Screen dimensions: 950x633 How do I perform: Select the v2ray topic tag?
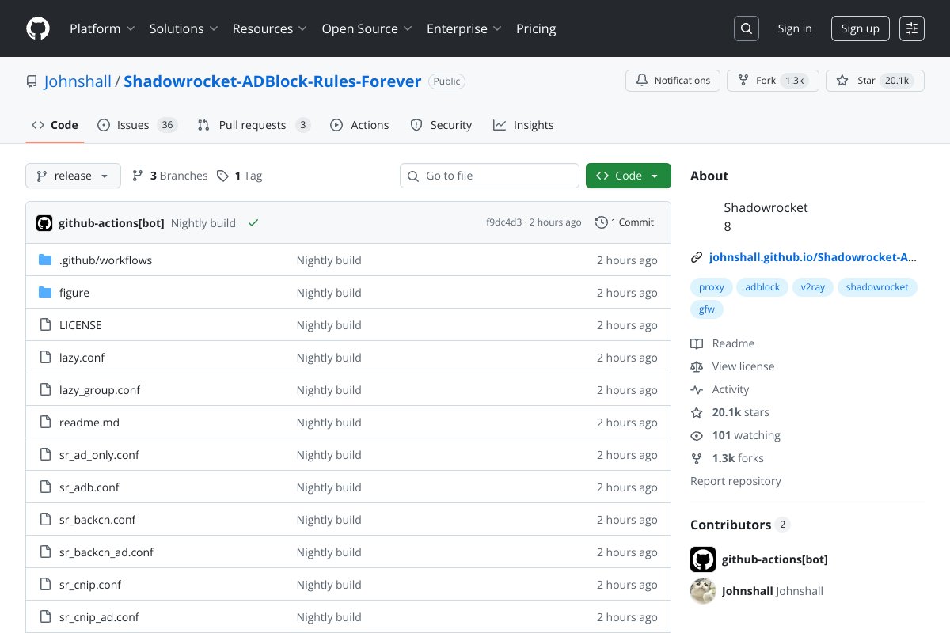click(x=812, y=287)
